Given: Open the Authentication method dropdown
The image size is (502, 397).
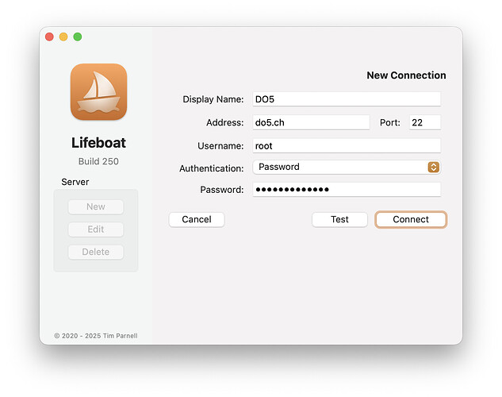Looking at the screenshot, I should [x=346, y=168].
